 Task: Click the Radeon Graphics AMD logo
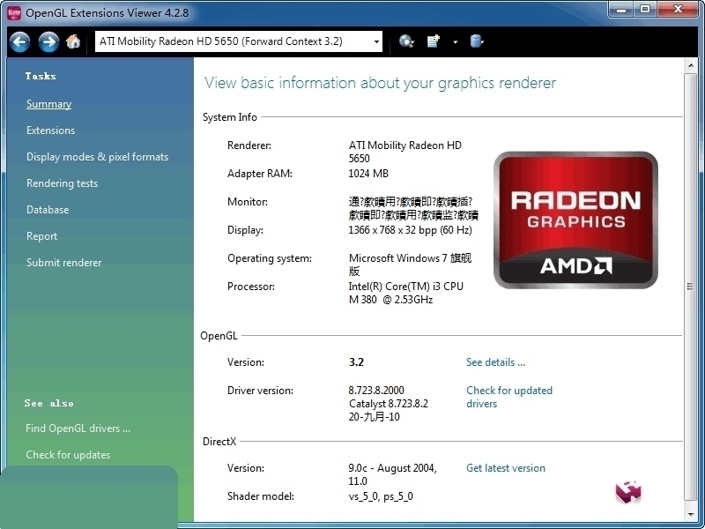pyautogui.click(x=575, y=220)
